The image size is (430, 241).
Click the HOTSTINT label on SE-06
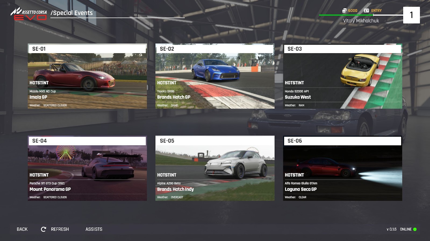point(294,175)
